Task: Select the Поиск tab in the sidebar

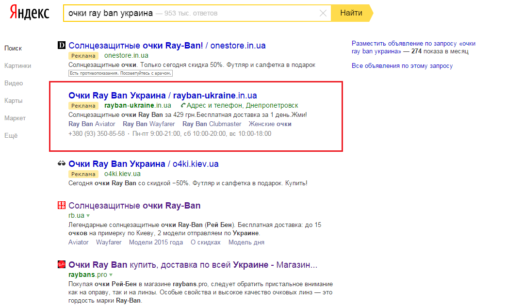Action: [x=13, y=48]
